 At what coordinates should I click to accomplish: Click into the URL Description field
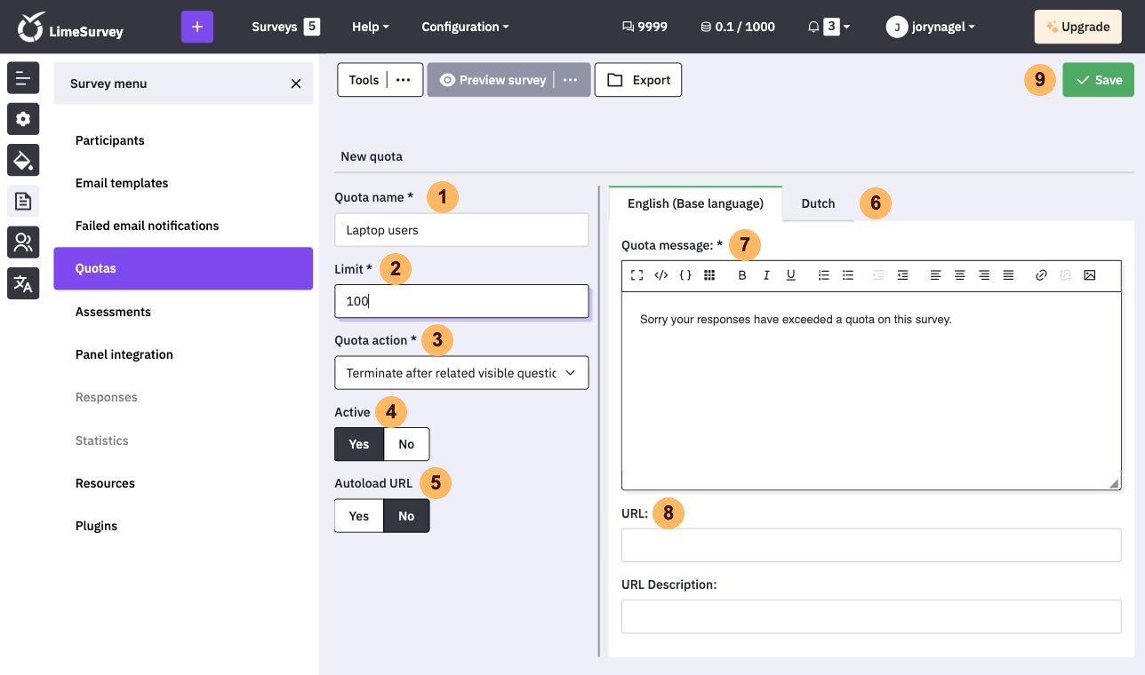[x=871, y=616]
